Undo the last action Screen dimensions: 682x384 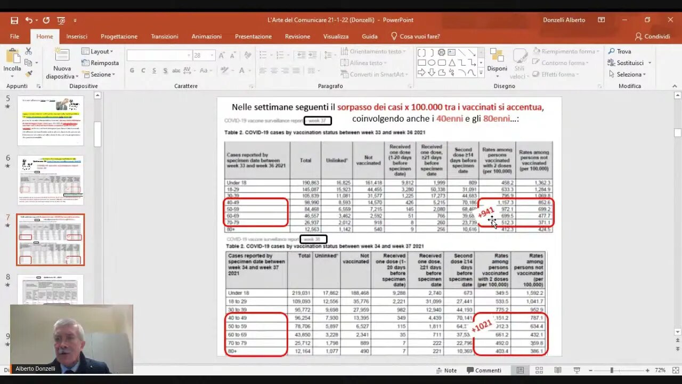pos(28,20)
